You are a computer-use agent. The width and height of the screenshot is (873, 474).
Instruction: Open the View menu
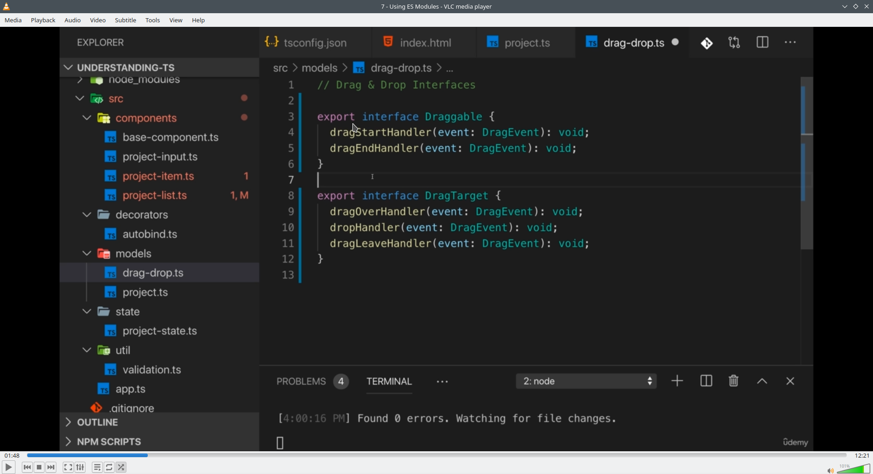point(176,20)
